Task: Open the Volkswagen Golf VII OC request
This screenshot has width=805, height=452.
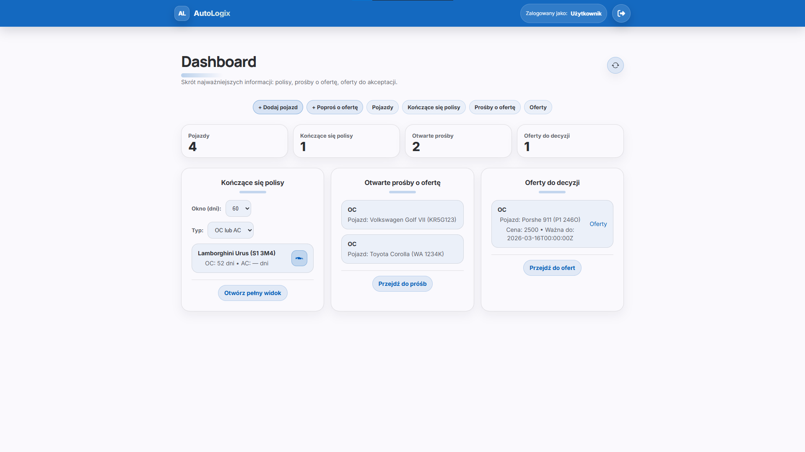Action: pos(402,215)
